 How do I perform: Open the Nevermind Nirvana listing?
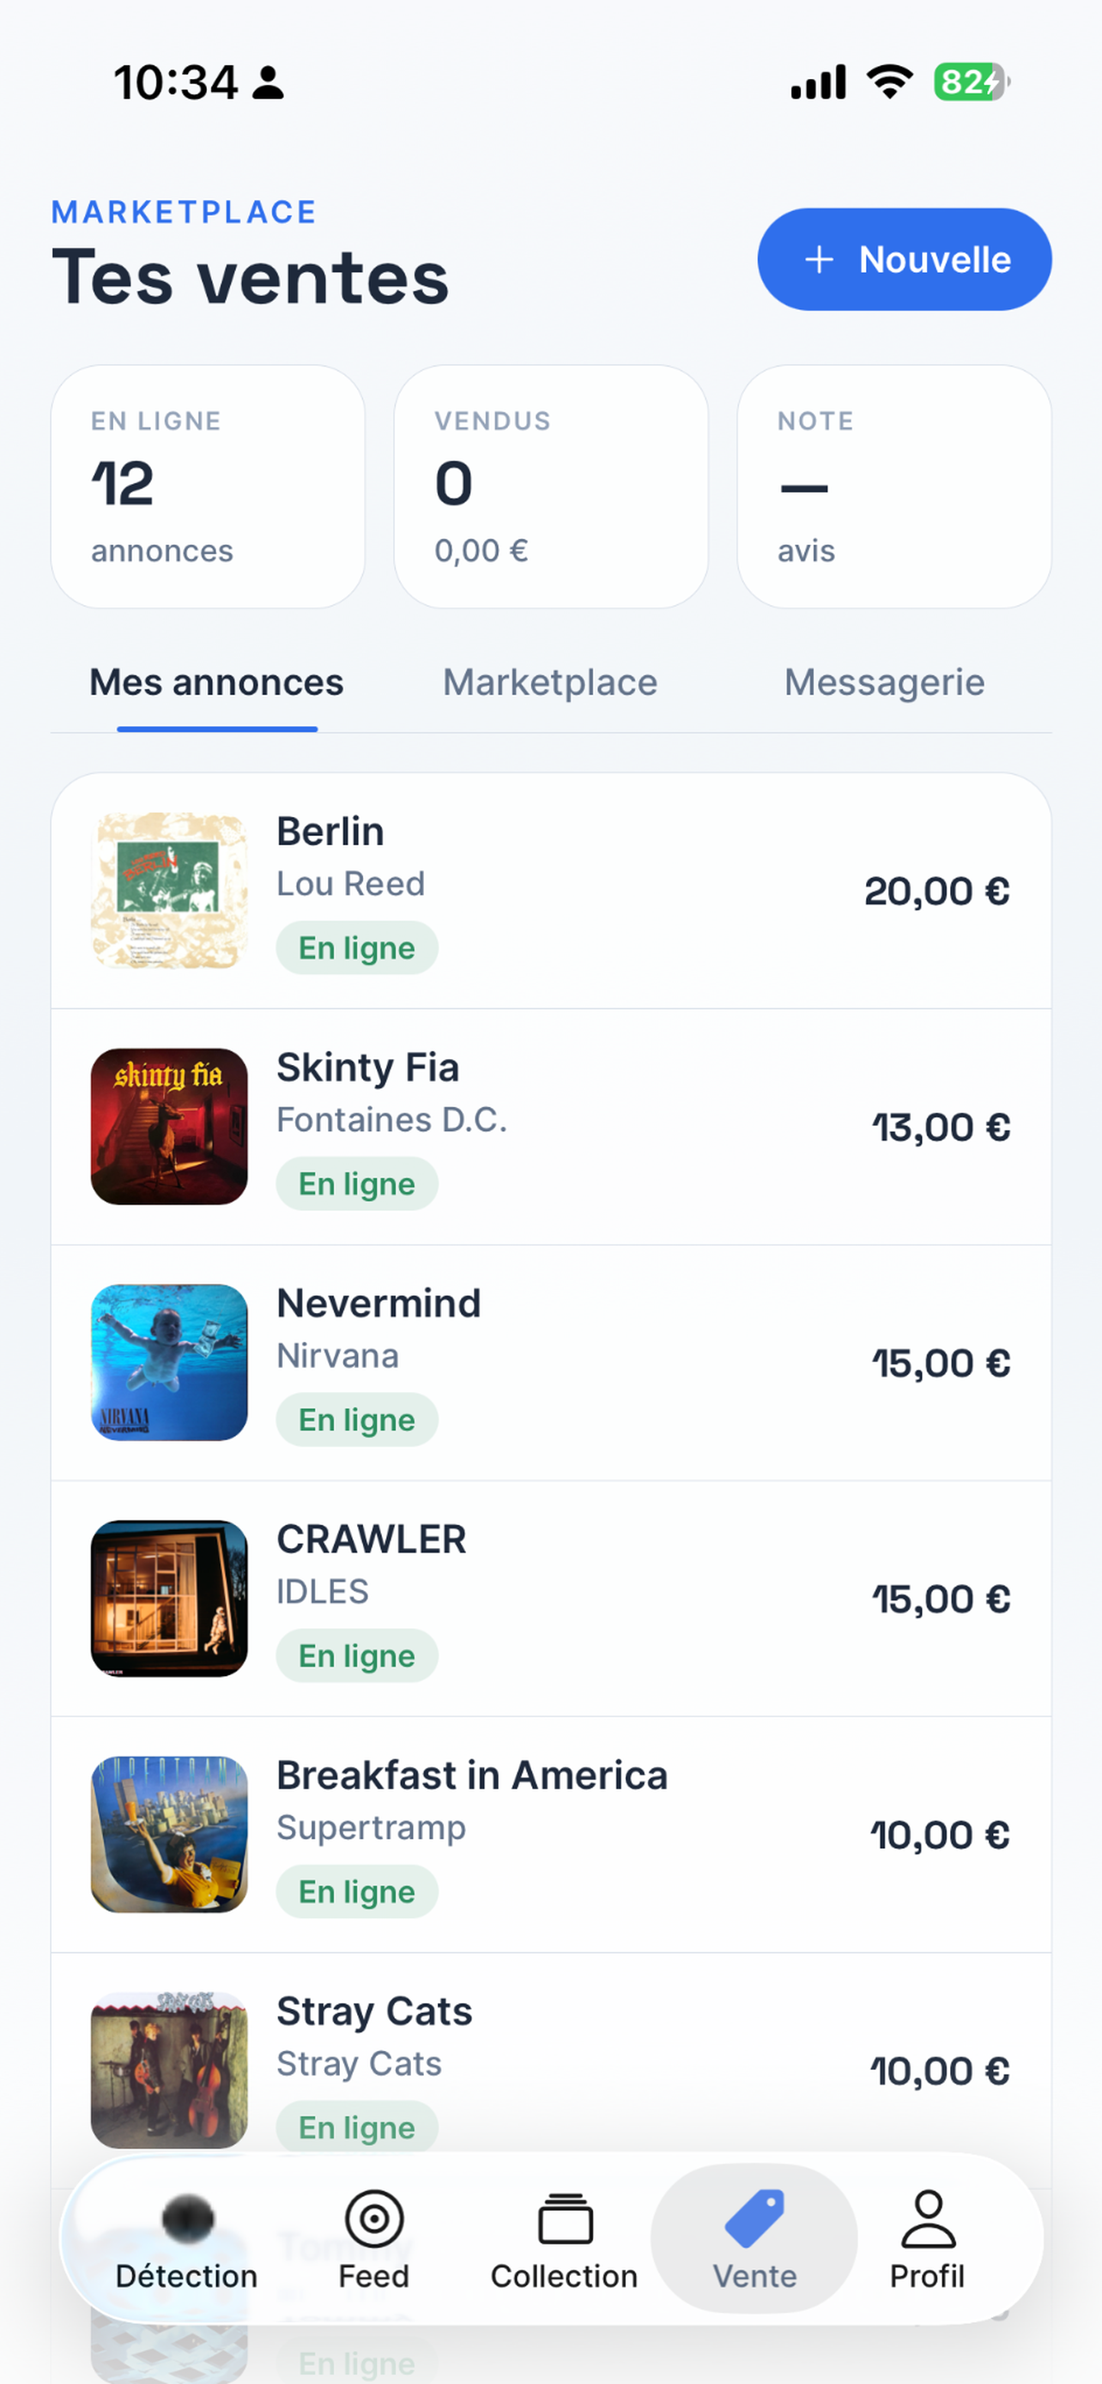tap(550, 1362)
